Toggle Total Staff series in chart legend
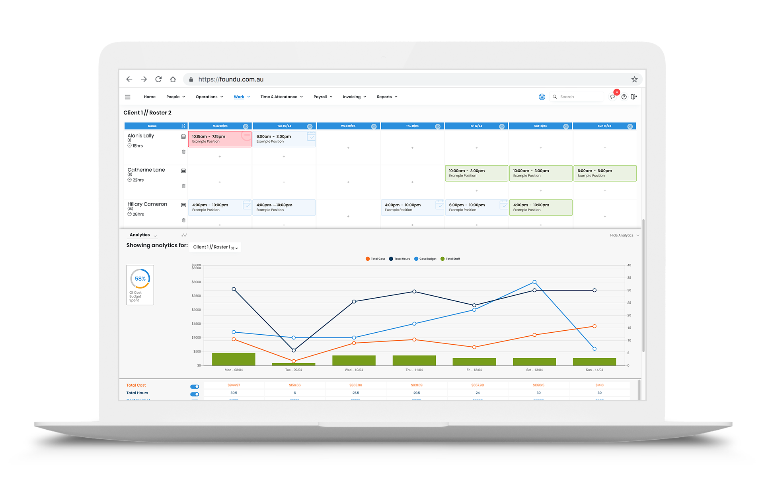Viewport: 764px width, 477px height. [450, 259]
